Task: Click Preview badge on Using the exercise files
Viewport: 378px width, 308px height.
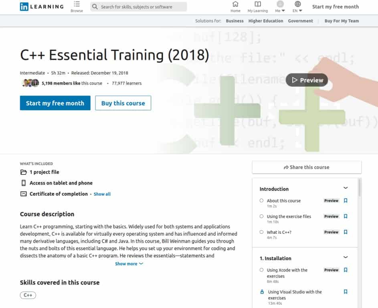Action: point(331,216)
